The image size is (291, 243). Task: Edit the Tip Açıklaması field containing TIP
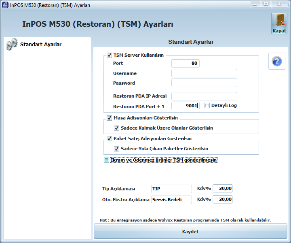click(x=171, y=189)
